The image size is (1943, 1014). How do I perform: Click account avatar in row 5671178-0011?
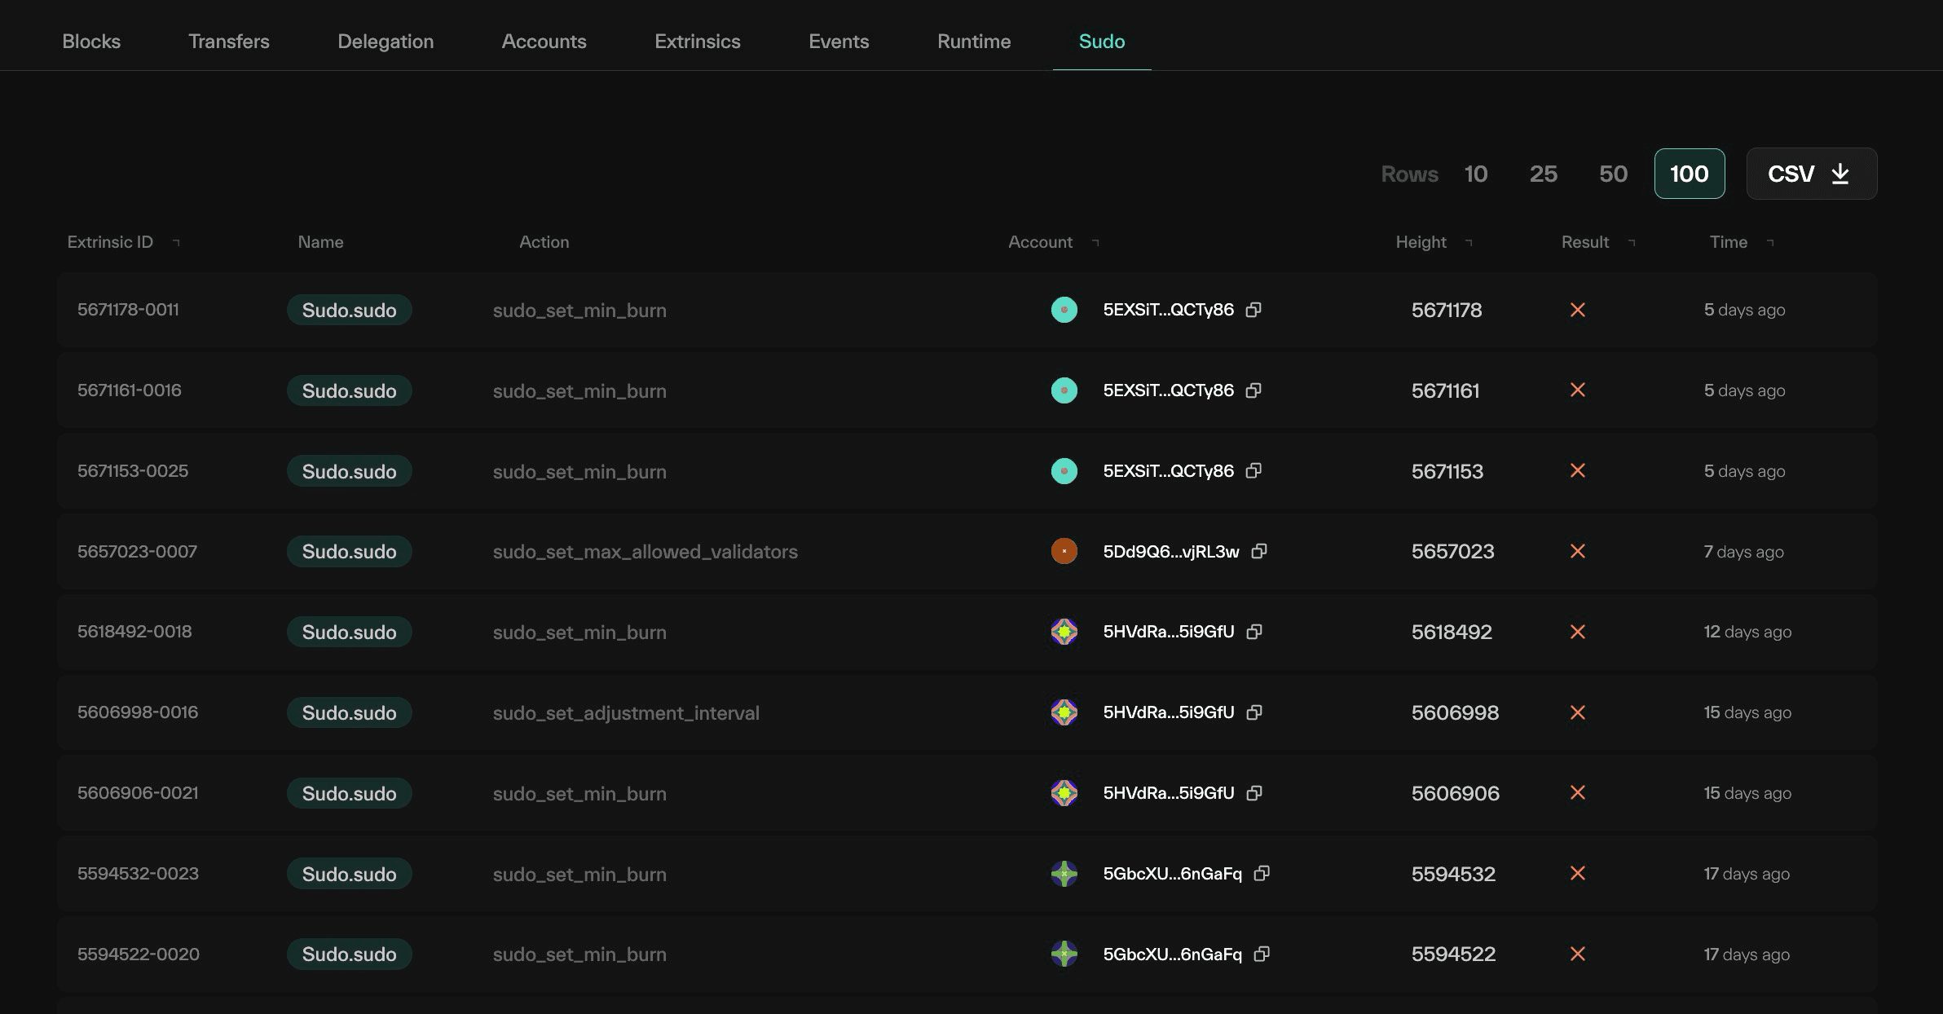[x=1064, y=310]
